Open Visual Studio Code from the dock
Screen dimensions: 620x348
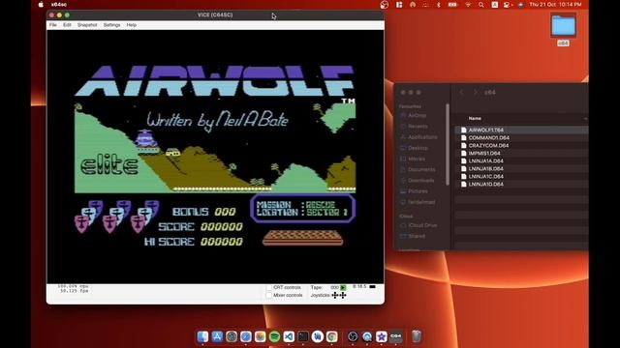(x=289, y=336)
